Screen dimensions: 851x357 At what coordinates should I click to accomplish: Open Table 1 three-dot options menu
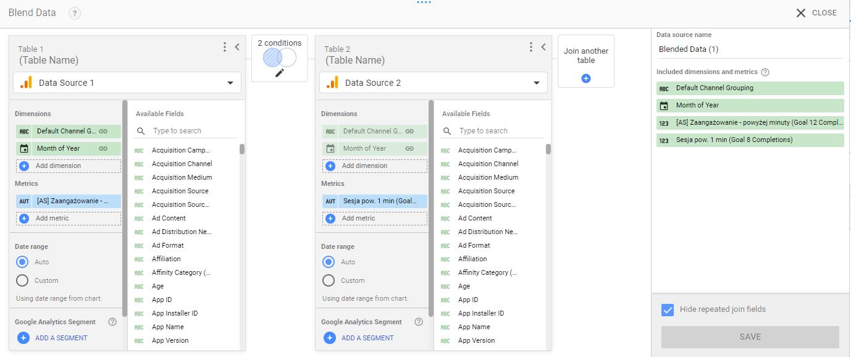[x=225, y=47]
